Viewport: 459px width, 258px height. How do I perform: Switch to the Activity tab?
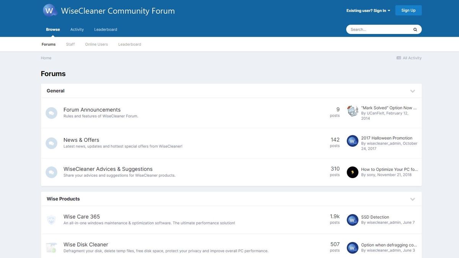[77, 29]
